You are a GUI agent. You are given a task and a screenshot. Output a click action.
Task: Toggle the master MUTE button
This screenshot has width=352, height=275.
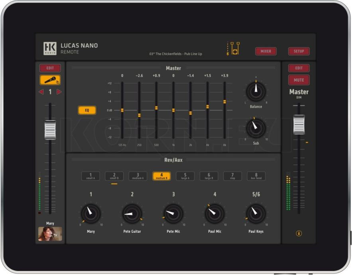(299, 80)
